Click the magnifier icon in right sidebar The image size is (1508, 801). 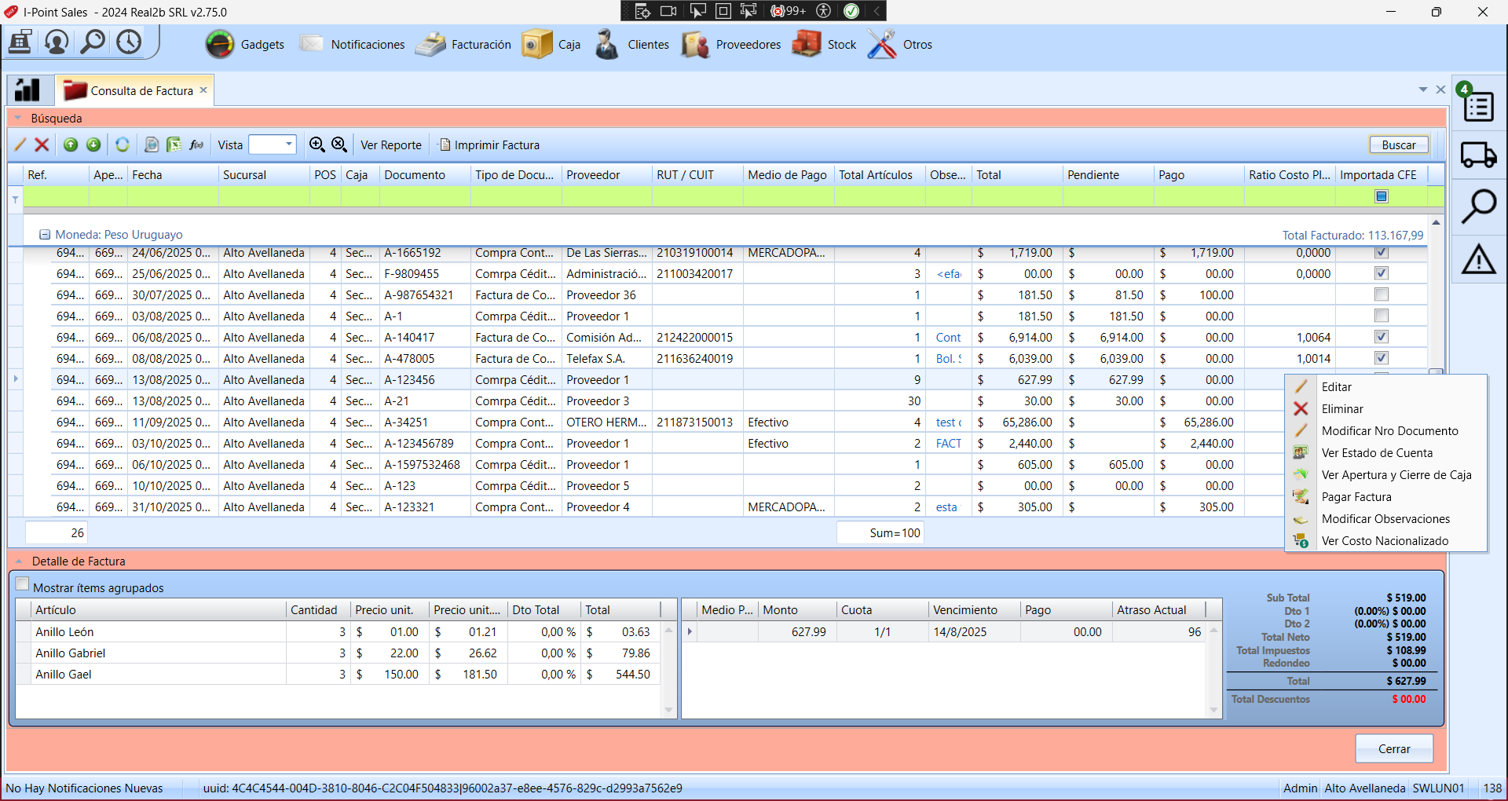(1479, 207)
